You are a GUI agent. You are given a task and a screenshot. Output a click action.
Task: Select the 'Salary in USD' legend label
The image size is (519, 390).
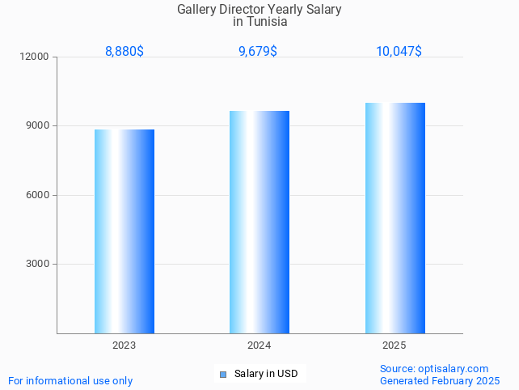tap(266, 374)
